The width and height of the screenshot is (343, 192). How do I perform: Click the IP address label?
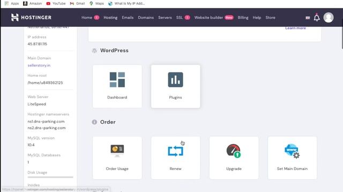[37, 37]
